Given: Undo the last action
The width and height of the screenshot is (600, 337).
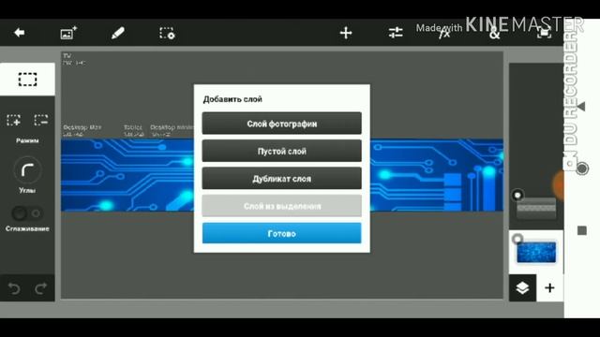Looking at the screenshot, I should pyautogui.click(x=14, y=288).
